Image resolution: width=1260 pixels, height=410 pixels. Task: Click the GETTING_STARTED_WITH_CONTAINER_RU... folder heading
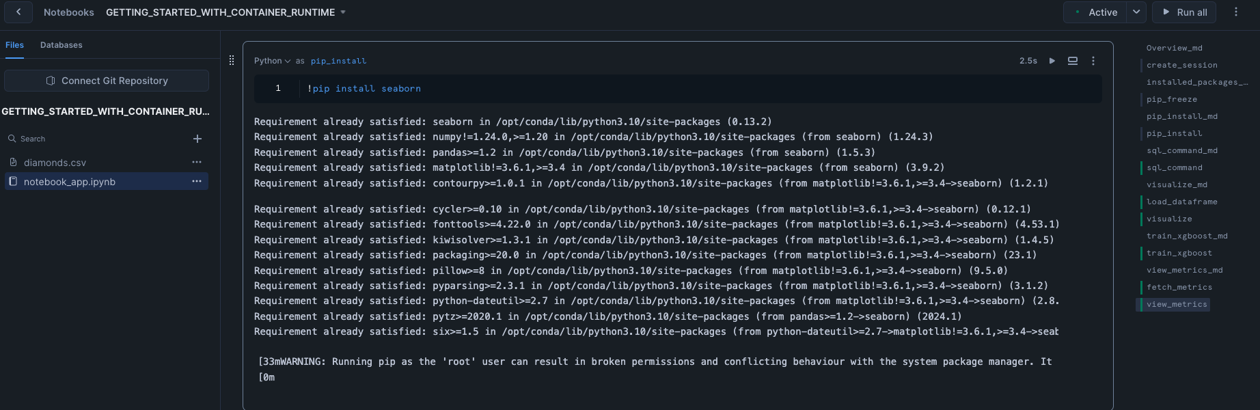[105, 111]
